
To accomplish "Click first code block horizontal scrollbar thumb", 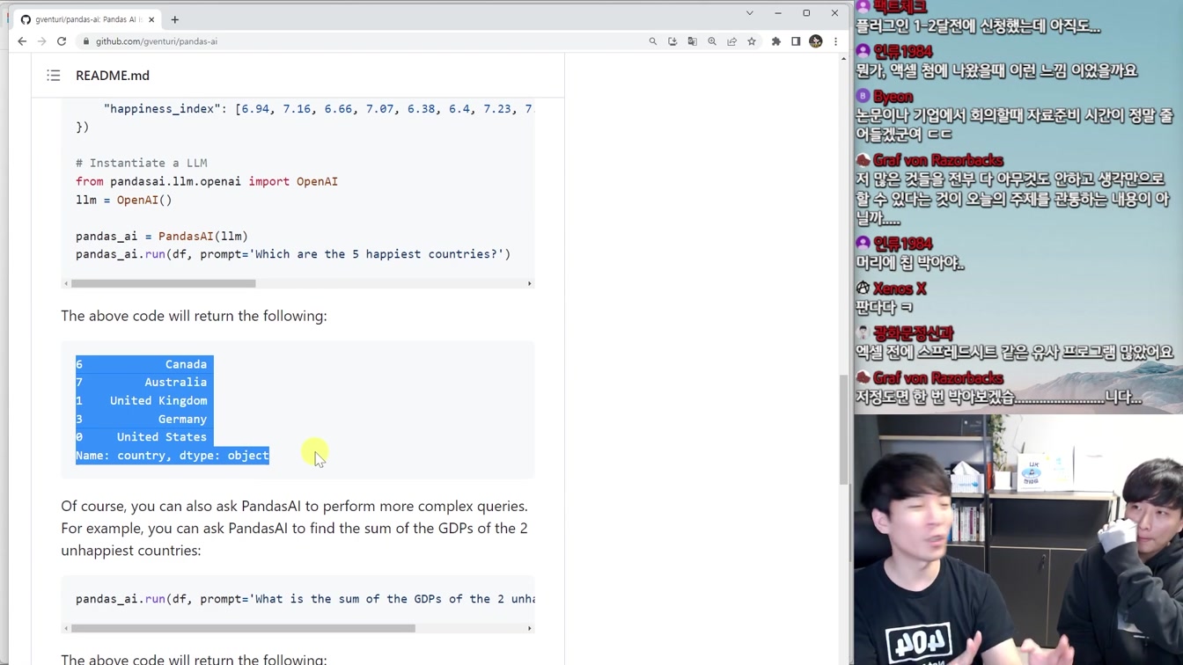I will tap(164, 283).
